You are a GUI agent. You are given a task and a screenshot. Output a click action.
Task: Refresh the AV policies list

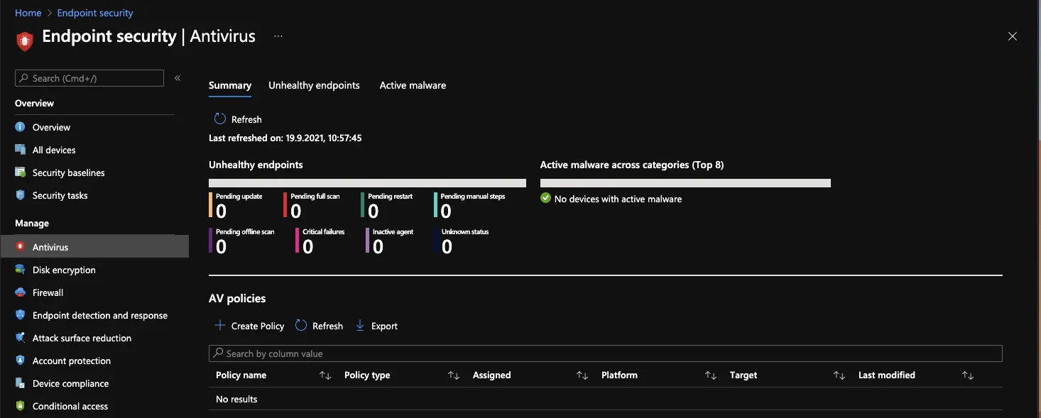[x=319, y=326]
